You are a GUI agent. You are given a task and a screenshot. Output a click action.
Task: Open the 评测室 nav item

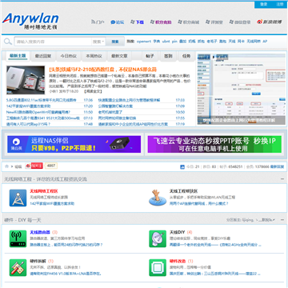coord(214,22)
